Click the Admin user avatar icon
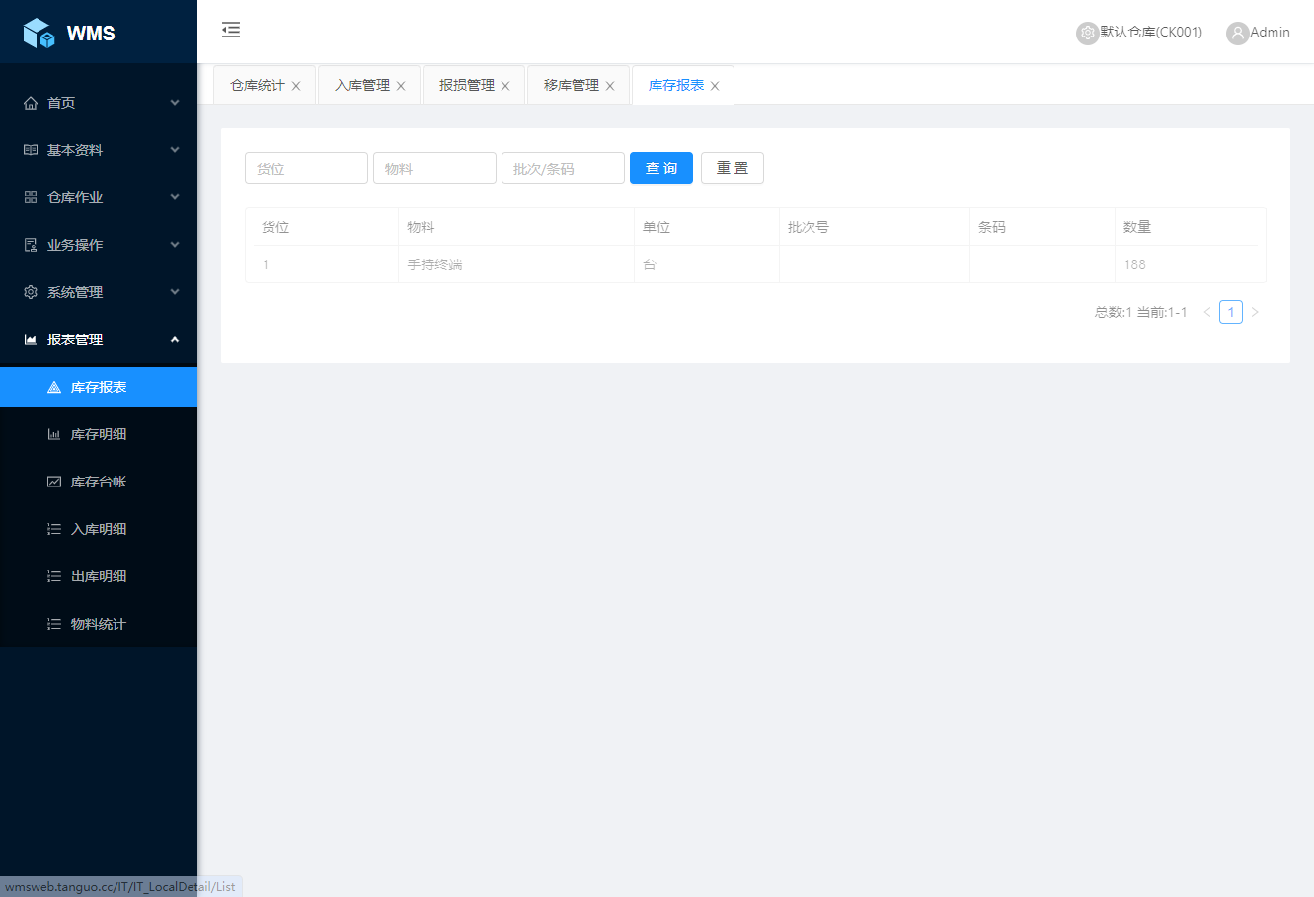Image resolution: width=1314 pixels, height=897 pixels. [x=1237, y=33]
